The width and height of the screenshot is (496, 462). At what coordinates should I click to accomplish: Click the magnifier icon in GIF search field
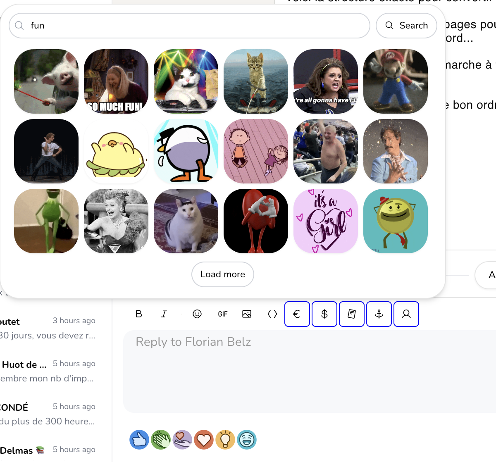tap(19, 26)
